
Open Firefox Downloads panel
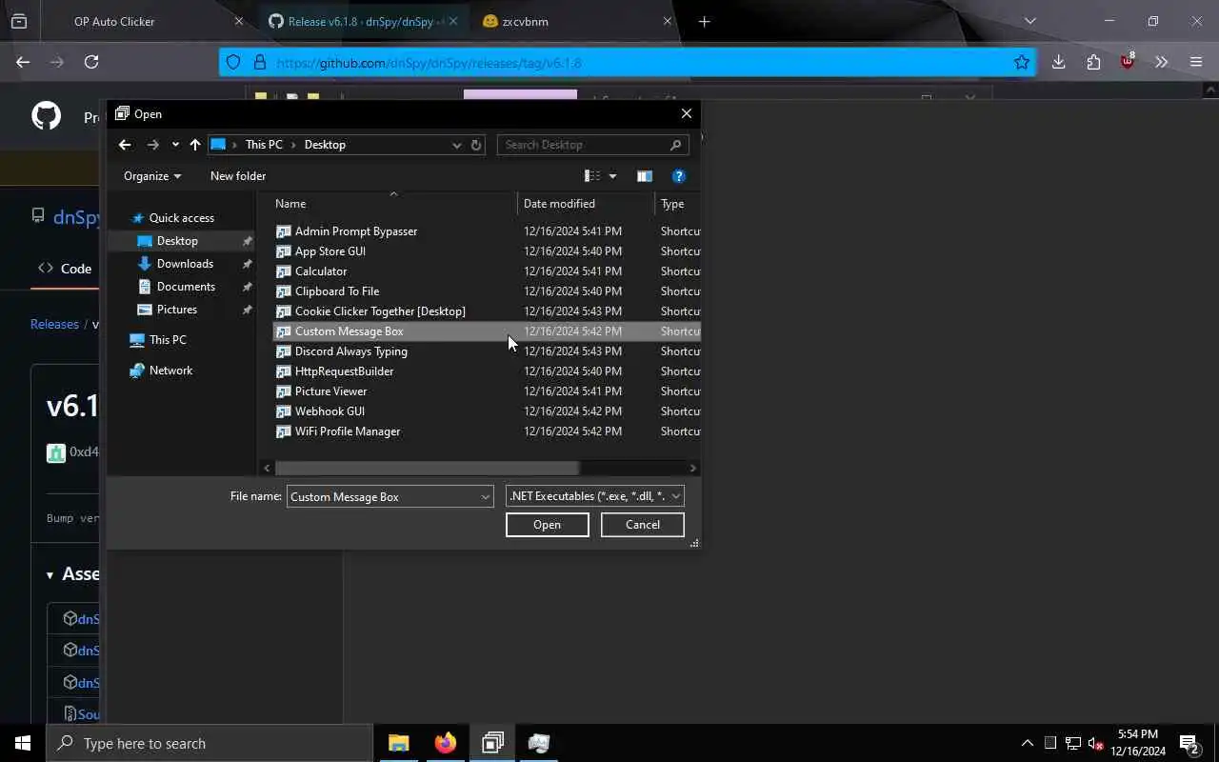1058,62
